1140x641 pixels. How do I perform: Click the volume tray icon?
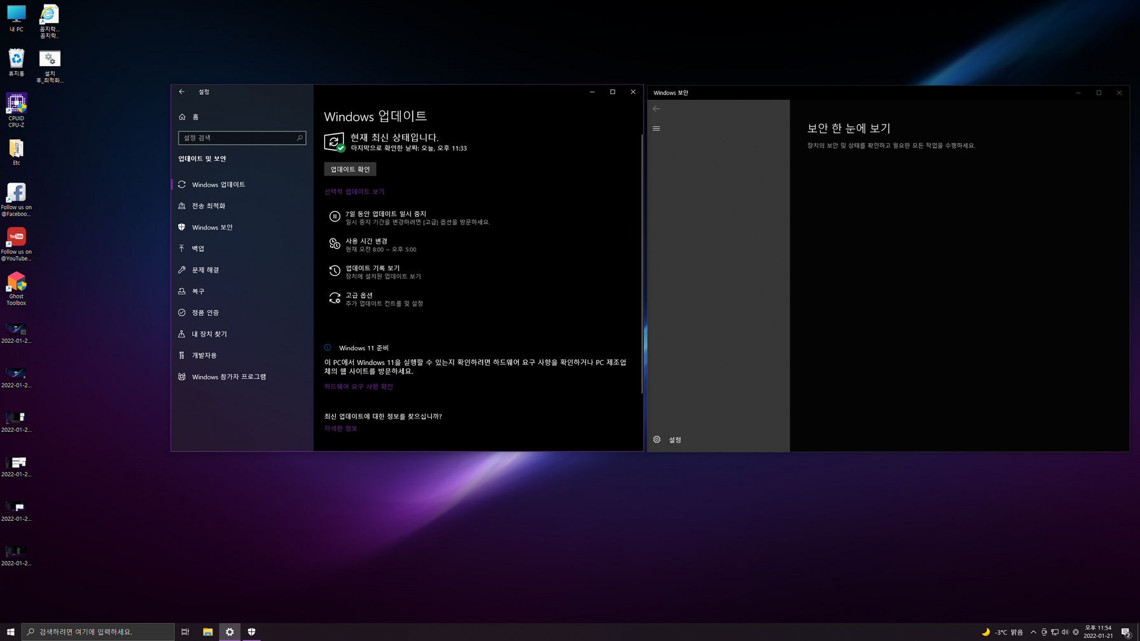pyautogui.click(x=1065, y=632)
